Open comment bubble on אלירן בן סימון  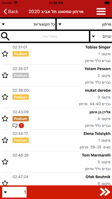15,126
